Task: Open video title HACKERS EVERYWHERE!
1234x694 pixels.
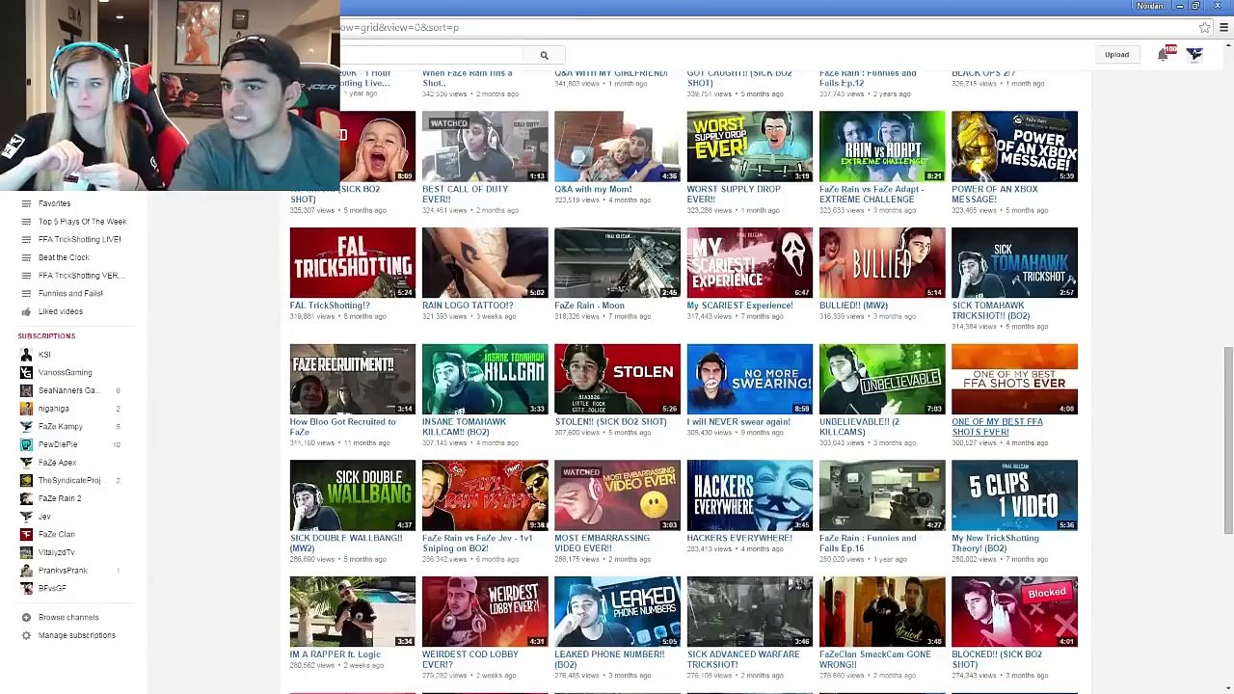Action: [x=739, y=538]
